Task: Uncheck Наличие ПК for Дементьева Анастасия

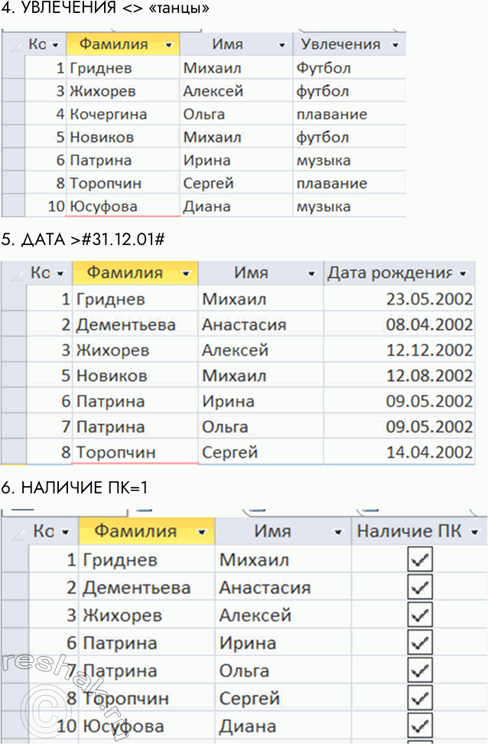Action: pos(421,588)
